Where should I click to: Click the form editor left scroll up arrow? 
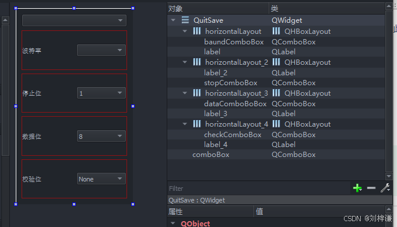[5, 20]
